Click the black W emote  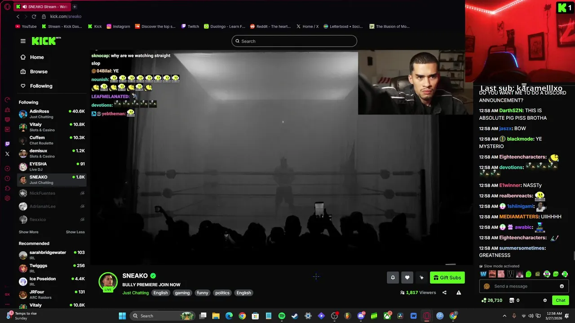point(511,274)
